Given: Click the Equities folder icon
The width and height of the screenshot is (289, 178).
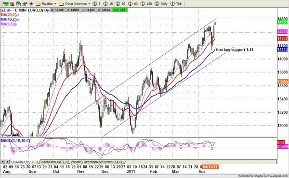Looking at the screenshot, I should (38, 4).
